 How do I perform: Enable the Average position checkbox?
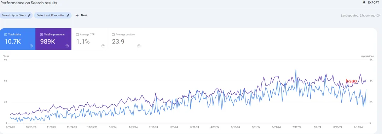click(113, 35)
